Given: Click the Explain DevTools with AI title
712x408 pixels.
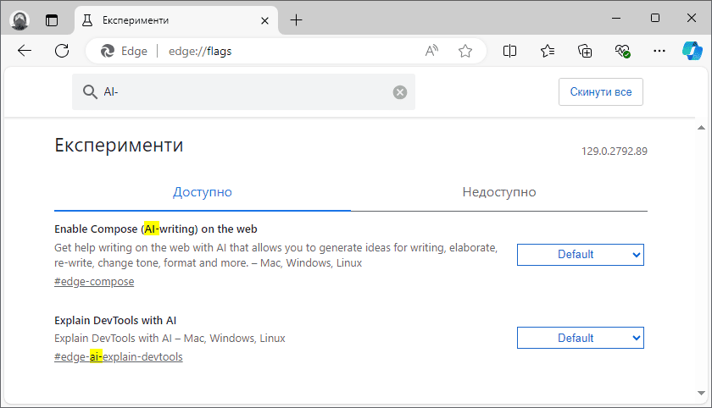Looking at the screenshot, I should pos(115,321).
